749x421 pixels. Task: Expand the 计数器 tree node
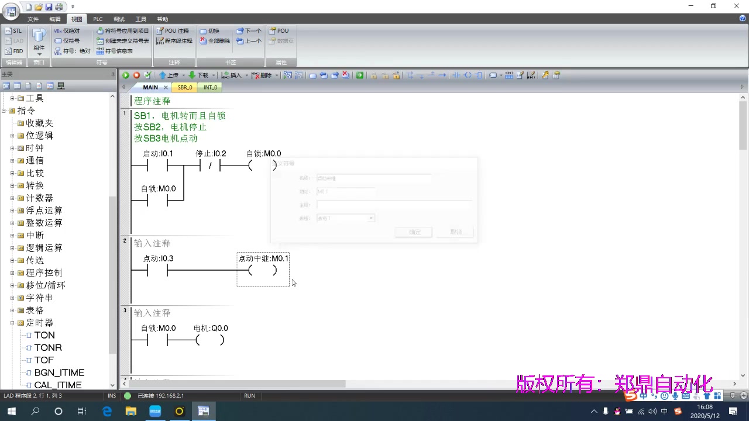pyautogui.click(x=12, y=198)
